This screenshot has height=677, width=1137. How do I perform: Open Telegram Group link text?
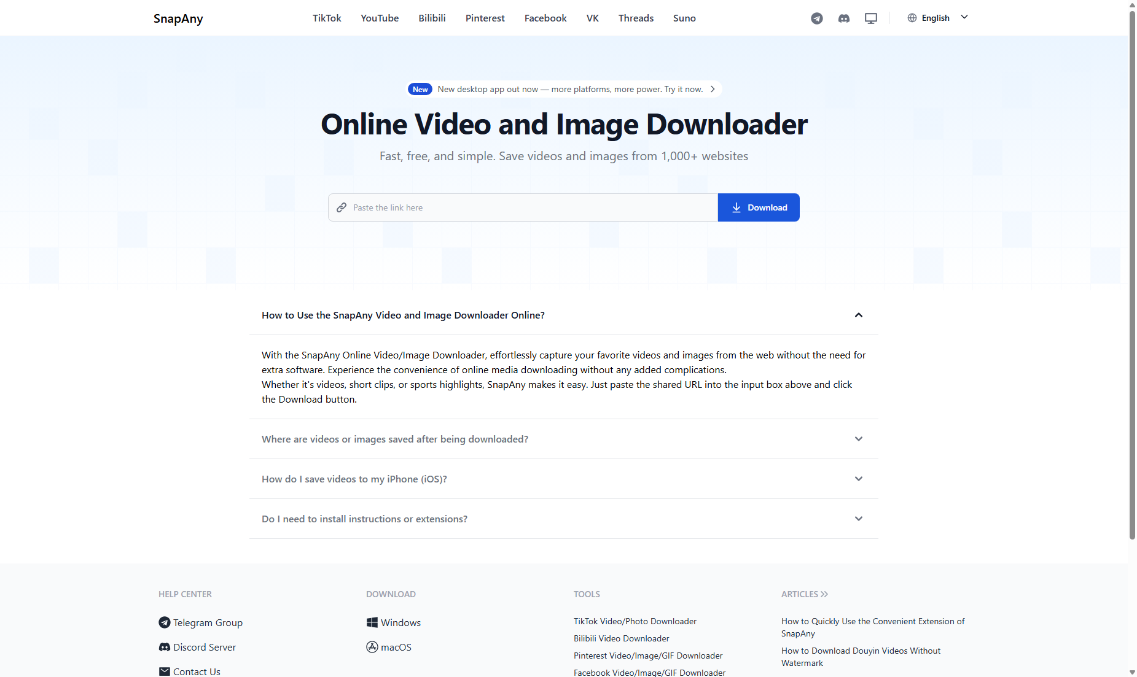click(x=208, y=622)
